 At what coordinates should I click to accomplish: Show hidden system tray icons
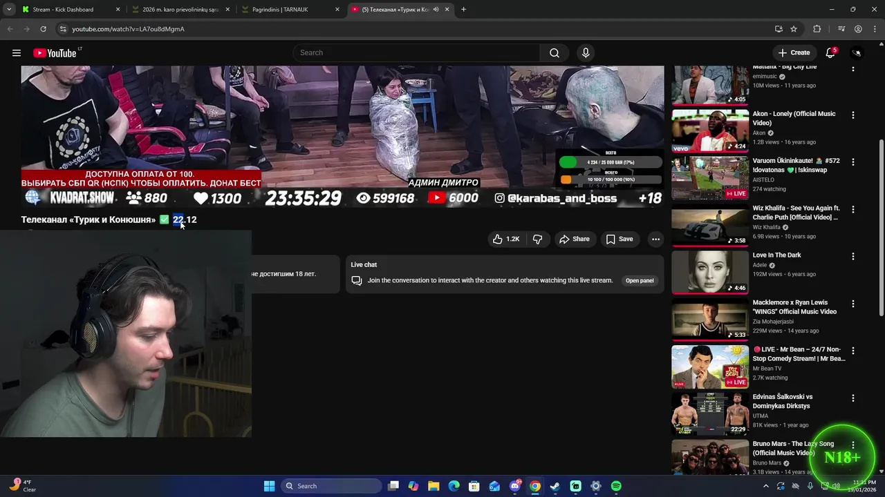tap(765, 486)
